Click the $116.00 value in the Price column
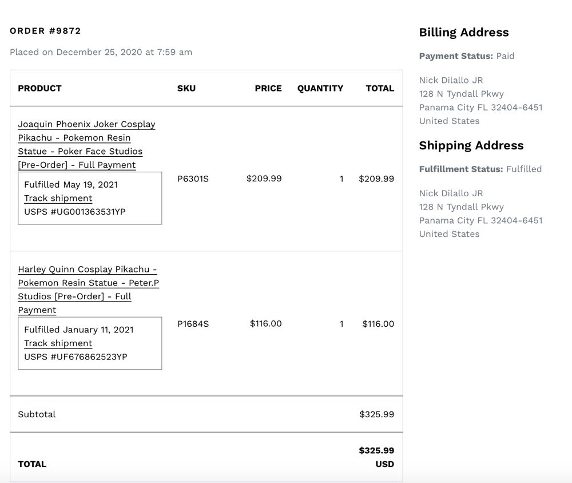Viewport: 572px width, 483px height. click(x=265, y=324)
